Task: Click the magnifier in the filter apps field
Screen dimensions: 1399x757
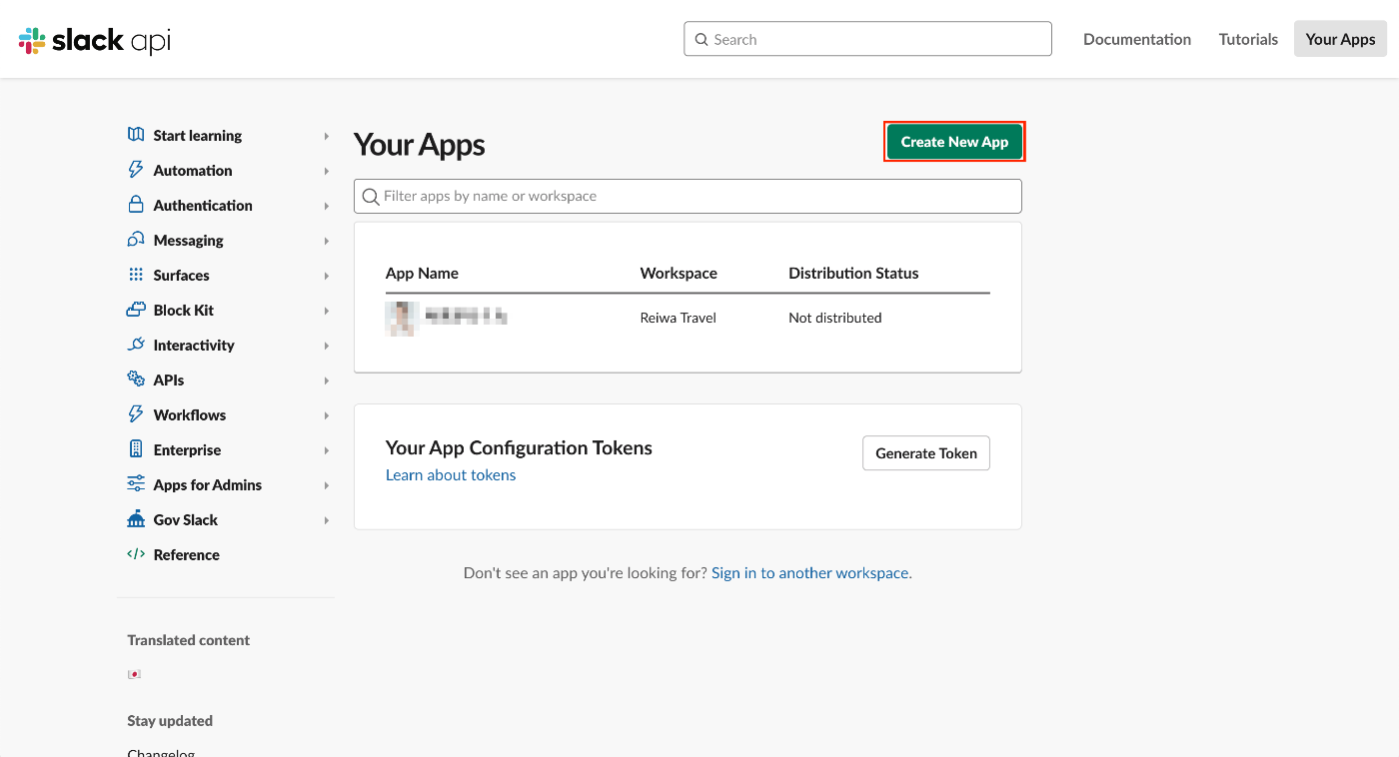Action: 371,197
